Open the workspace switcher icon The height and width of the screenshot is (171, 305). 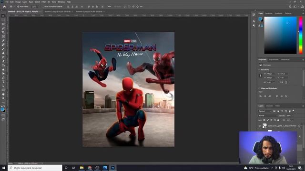coord(295,7)
